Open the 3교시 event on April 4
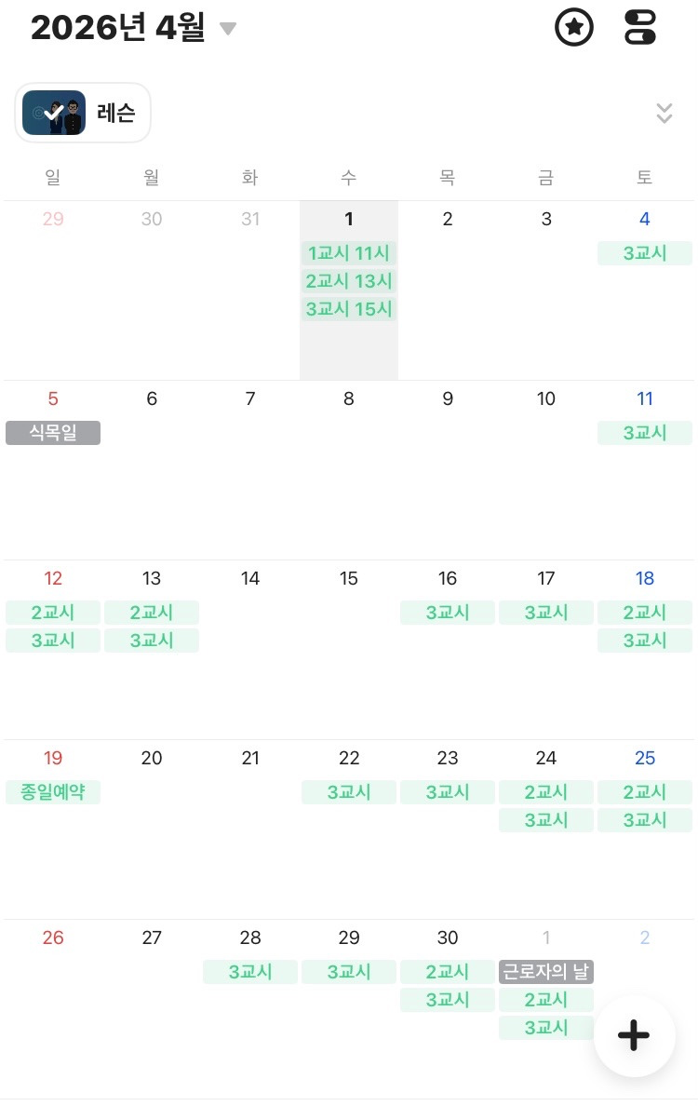The width and height of the screenshot is (698, 1106). (x=645, y=253)
